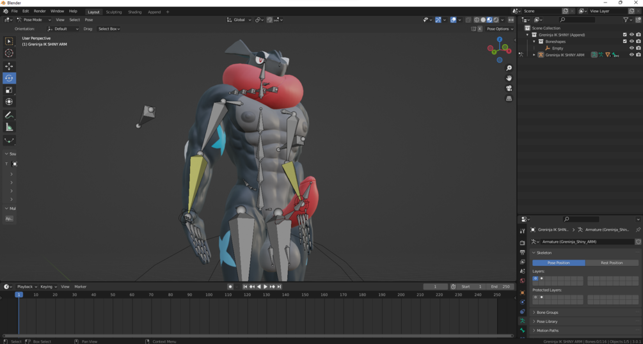Open Orientation Default dropdown
This screenshot has width=643, height=344.
point(63,29)
